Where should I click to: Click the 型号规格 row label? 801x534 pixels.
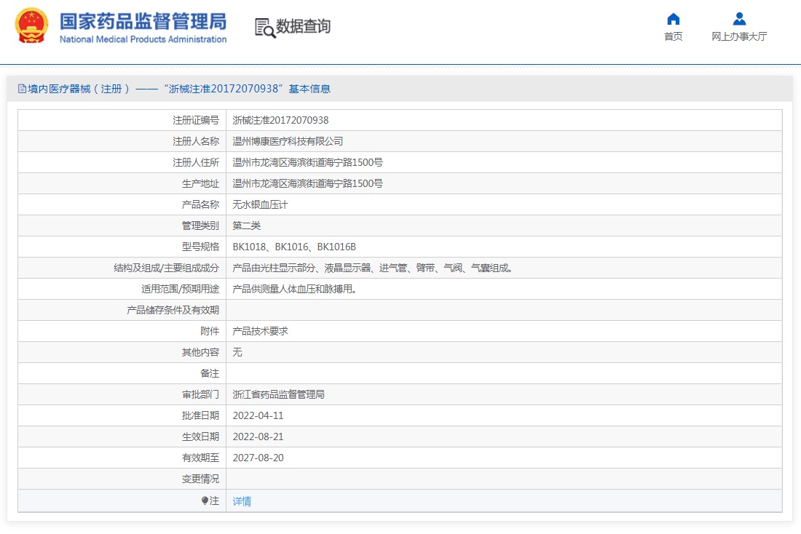[x=200, y=247]
